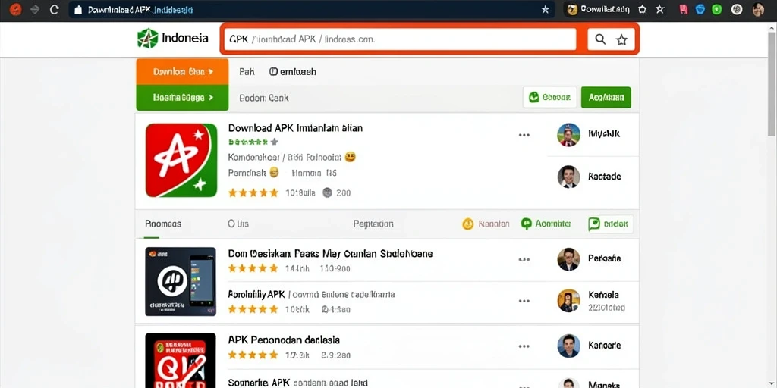This screenshot has height=388, width=777.
Task: Open the Dom Oesiakan Paas app title
Action: pyautogui.click(x=330, y=254)
